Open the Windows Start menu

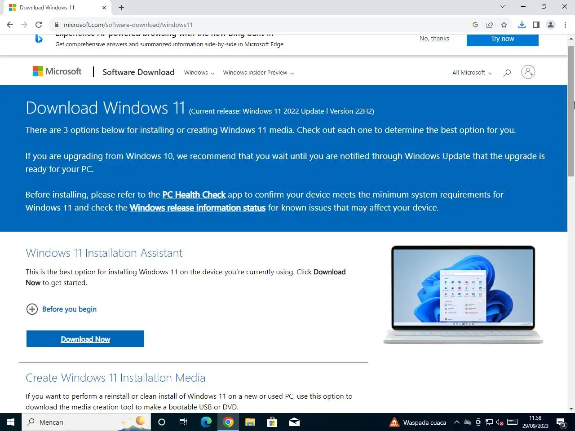pyautogui.click(x=11, y=422)
